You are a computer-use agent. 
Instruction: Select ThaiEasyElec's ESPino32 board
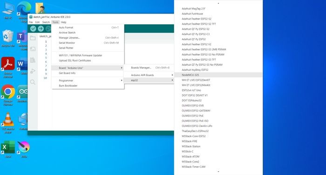click(x=218, y=131)
